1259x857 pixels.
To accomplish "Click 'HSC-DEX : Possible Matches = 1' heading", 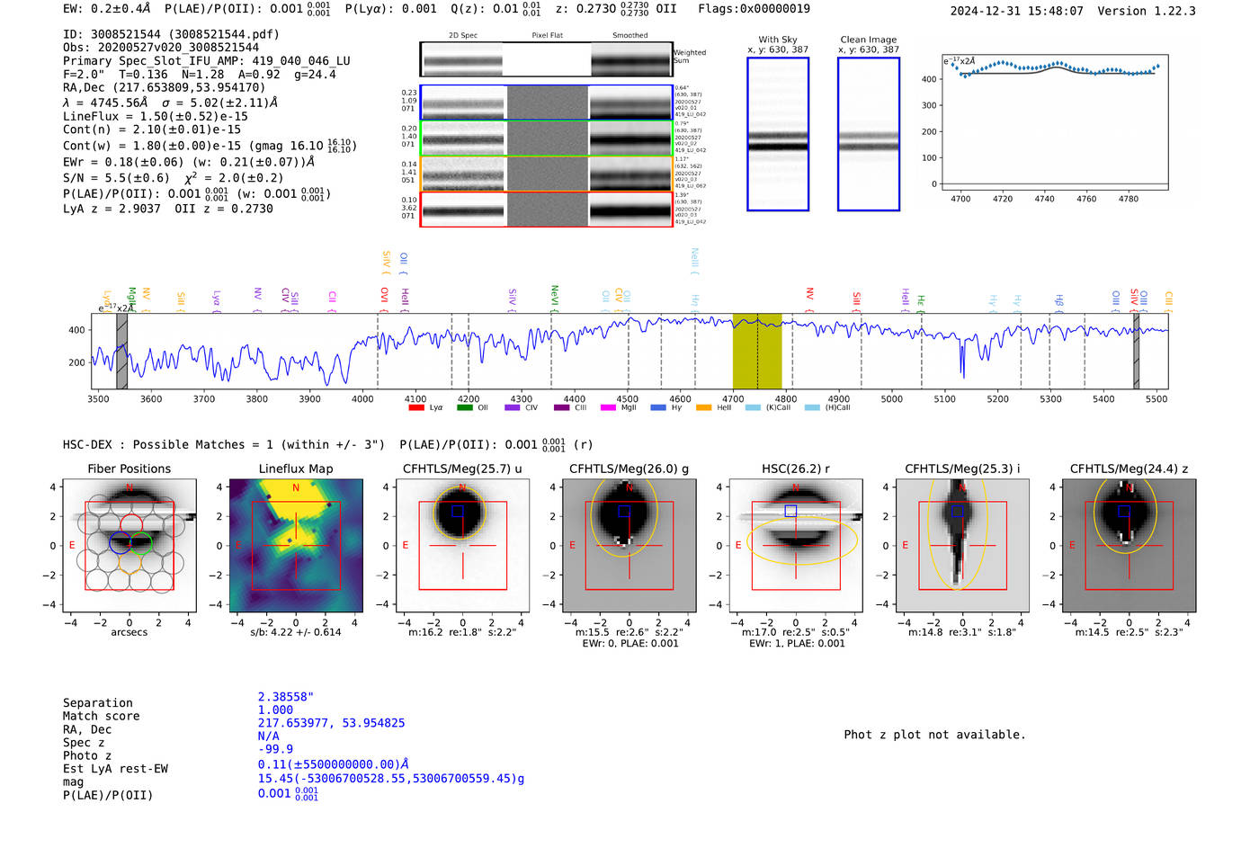I will (x=168, y=444).
